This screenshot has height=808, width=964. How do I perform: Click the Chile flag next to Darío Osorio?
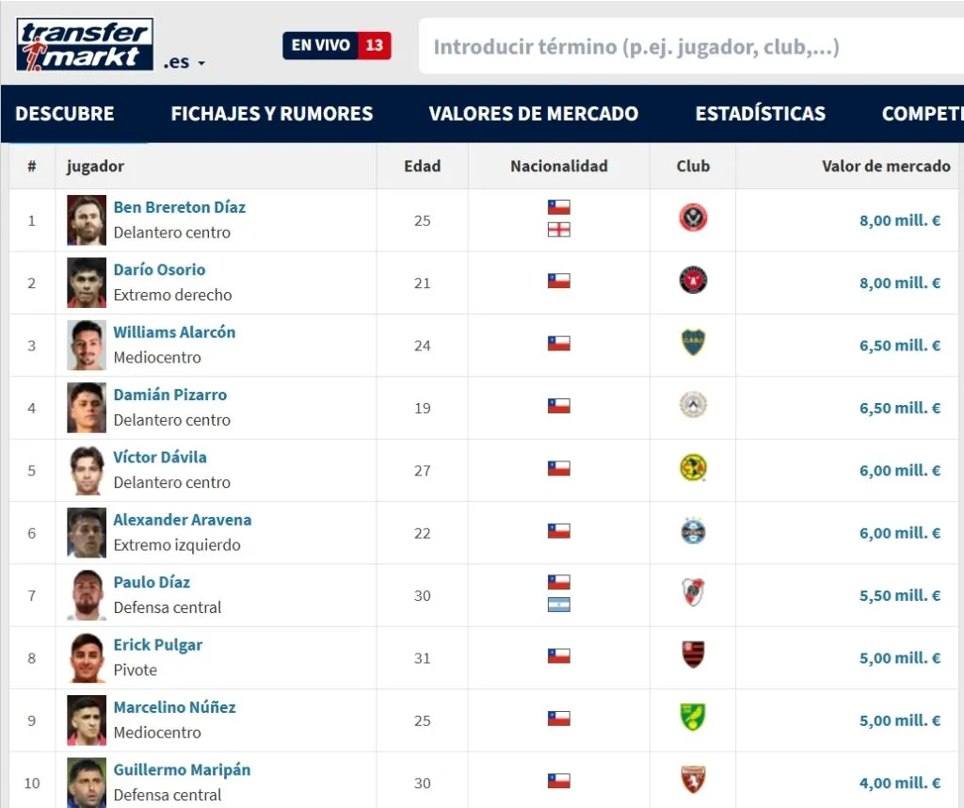(x=559, y=280)
